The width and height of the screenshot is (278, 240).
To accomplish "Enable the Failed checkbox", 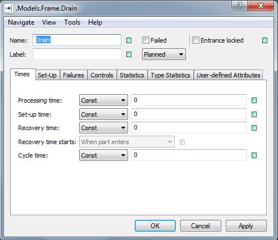I will coord(145,40).
